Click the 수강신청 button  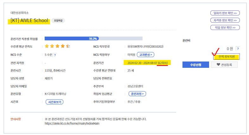pyautogui.click(x=196, y=65)
